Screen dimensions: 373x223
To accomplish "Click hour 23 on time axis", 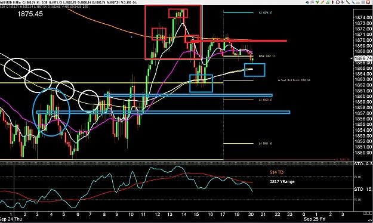I will click(x=289, y=214).
